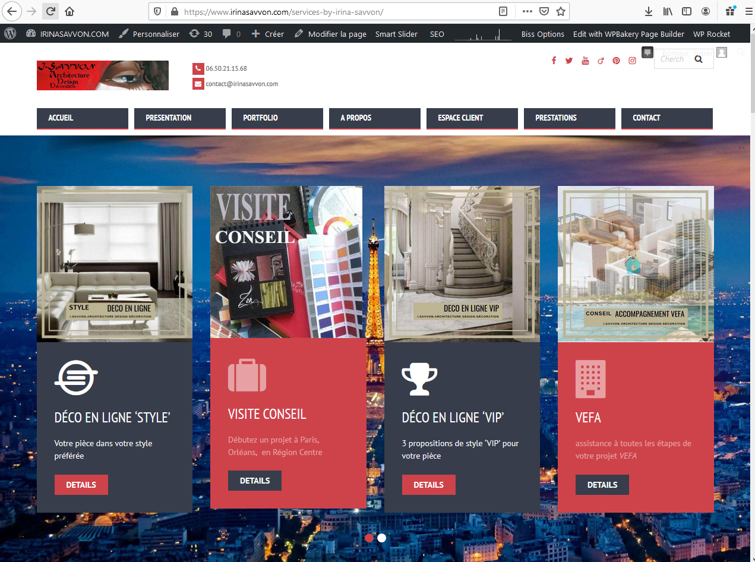Open the Twitter social icon
The width and height of the screenshot is (755, 562).
coord(569,60)
